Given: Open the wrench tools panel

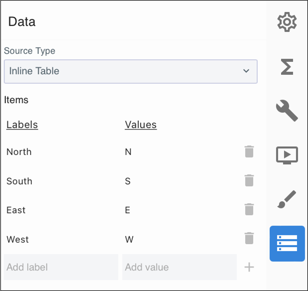Looking at the screenshot, I should pyautogui.click(x=287, y=110).
